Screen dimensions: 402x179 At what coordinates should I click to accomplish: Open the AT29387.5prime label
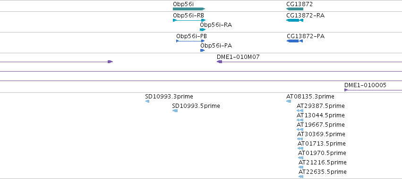320,106
